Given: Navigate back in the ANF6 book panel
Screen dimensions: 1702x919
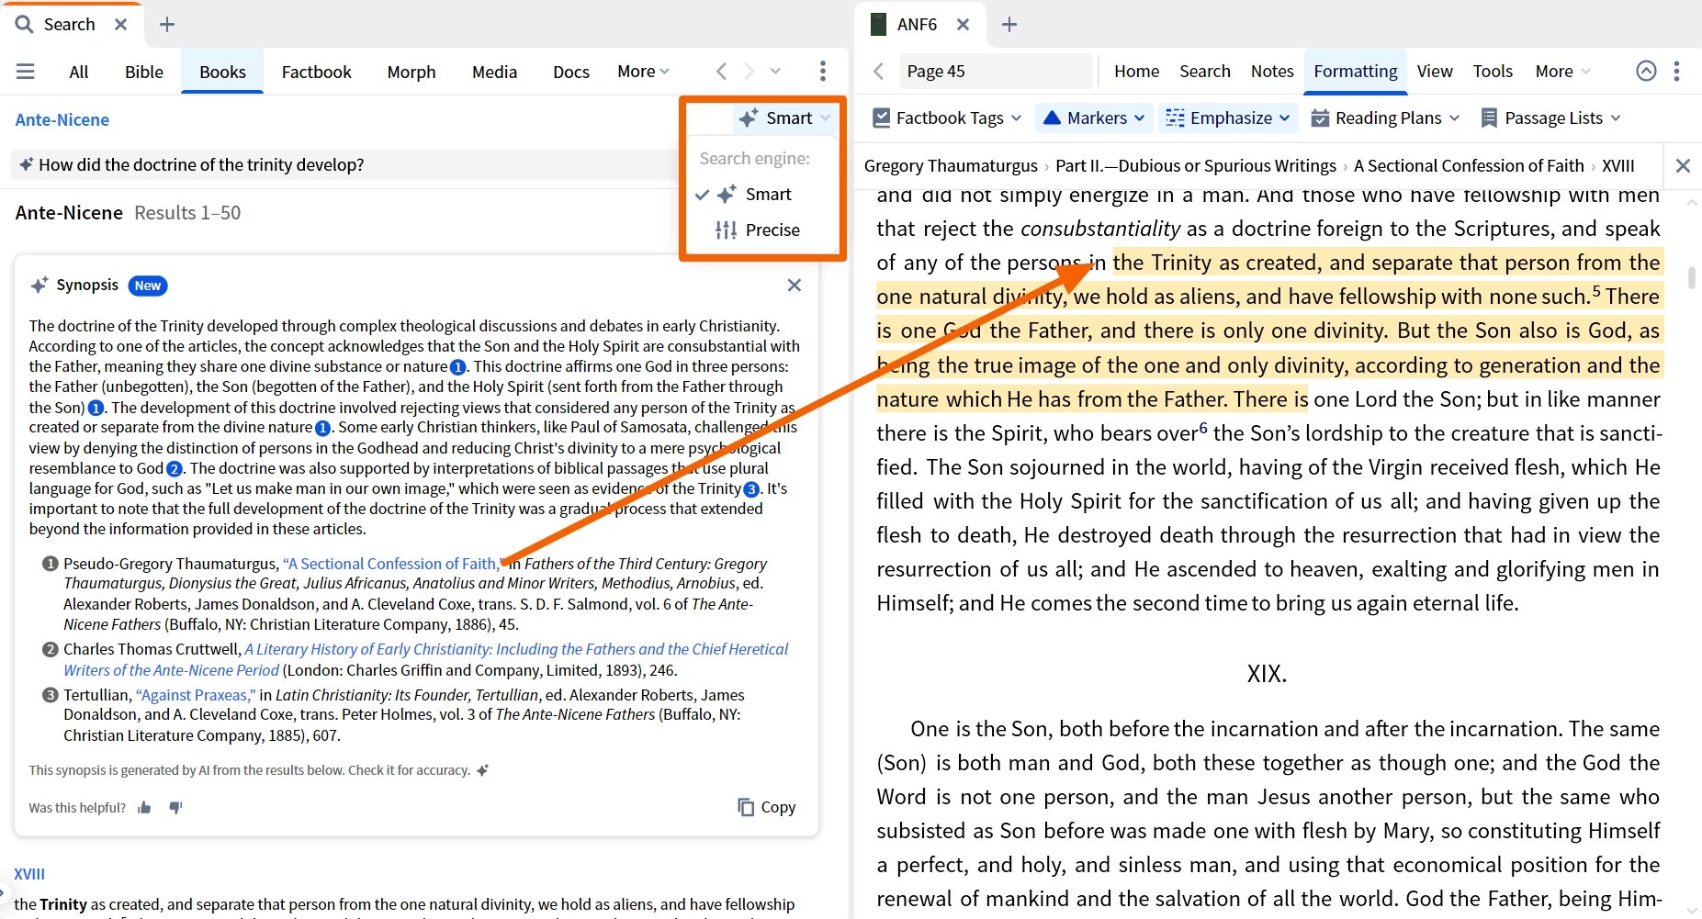Looking at the screenshot, I should tap(879, 72).
